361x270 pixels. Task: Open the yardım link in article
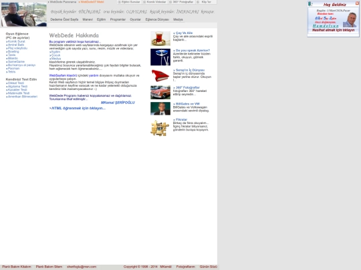tap(94, 75)
